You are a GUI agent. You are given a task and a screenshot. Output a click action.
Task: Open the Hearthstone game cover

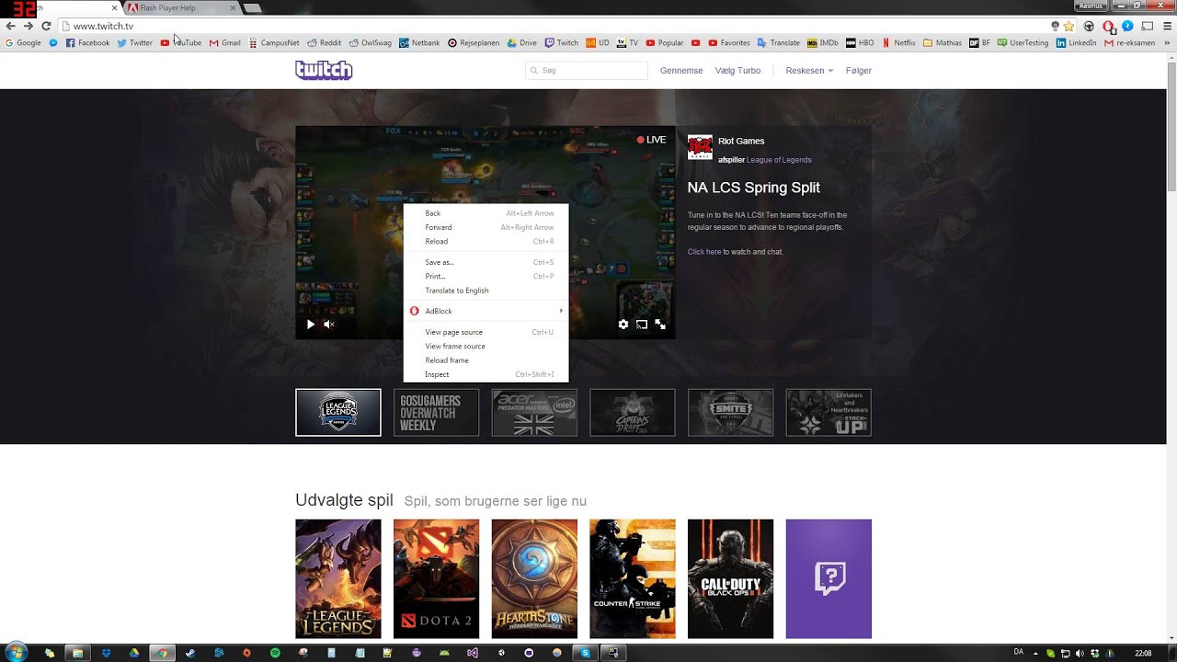point(534,579)
